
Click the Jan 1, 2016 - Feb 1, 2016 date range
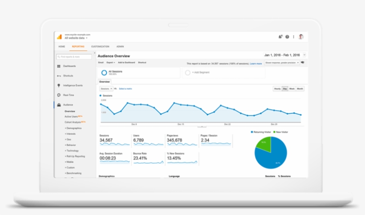(x=282, y=55)
